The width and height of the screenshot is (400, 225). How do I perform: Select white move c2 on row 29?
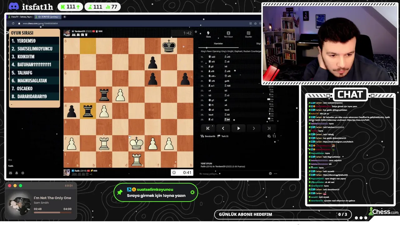tap(212, 119)
